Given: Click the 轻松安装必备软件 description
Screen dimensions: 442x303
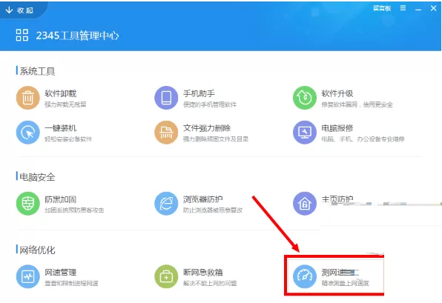Looking at the screenshot, I should click(68, 139).
